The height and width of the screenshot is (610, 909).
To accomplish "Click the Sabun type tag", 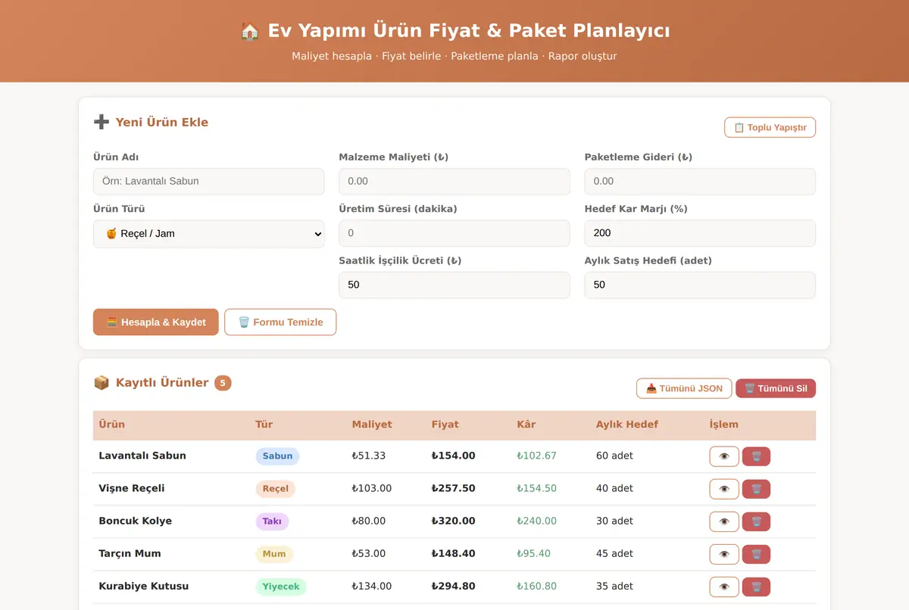I will pos(277,456).
